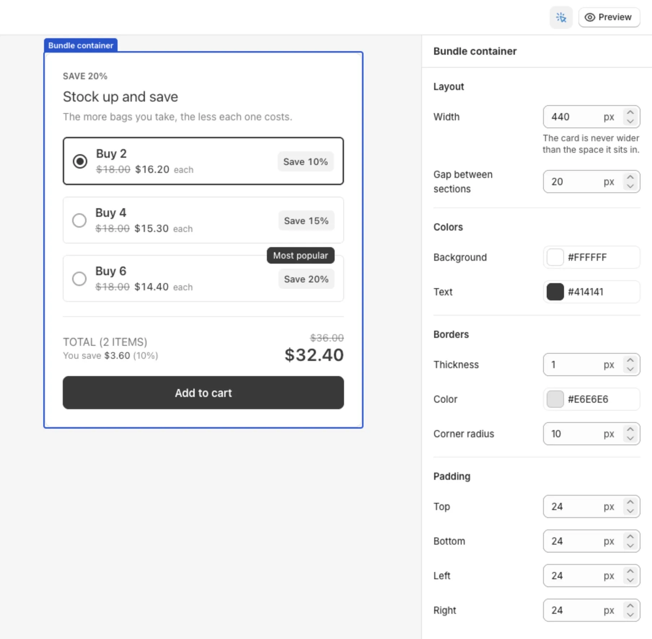This screenshot has height=639, width=652.
Task: Decrease border Thickness with the down arrow
Action: click(x=630, y=369)
